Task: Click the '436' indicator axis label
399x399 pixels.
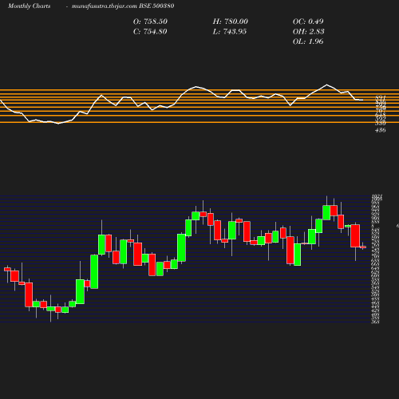Action: pyautogui.click(x=380, y=130)
